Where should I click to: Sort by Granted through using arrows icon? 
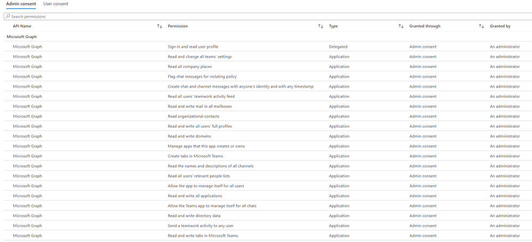pyautogui.click(x=481, y=26)
